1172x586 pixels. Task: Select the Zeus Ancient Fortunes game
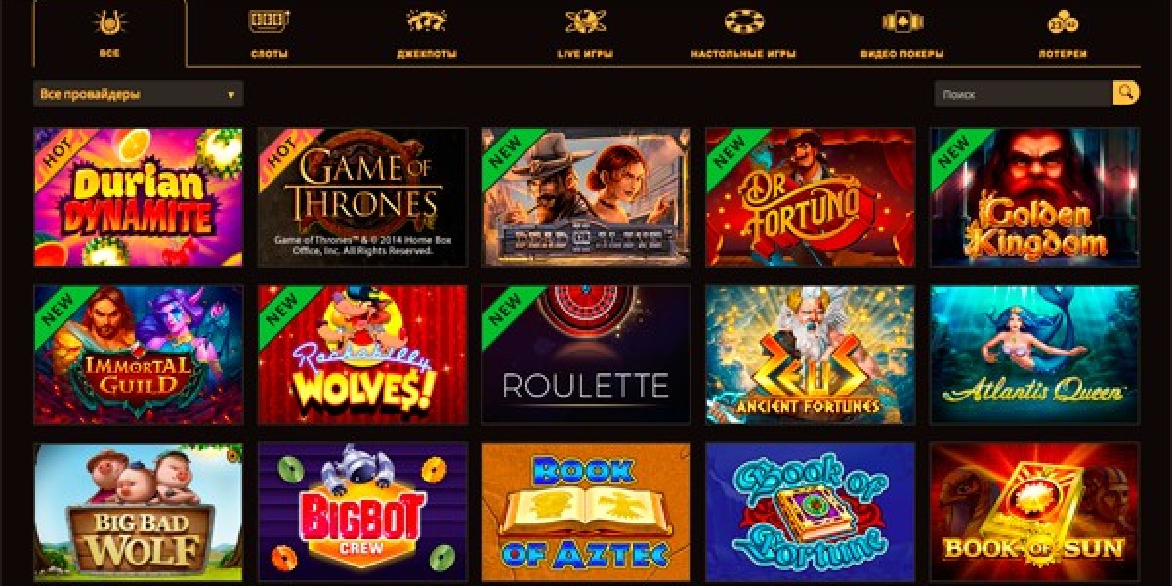(811, 355)
